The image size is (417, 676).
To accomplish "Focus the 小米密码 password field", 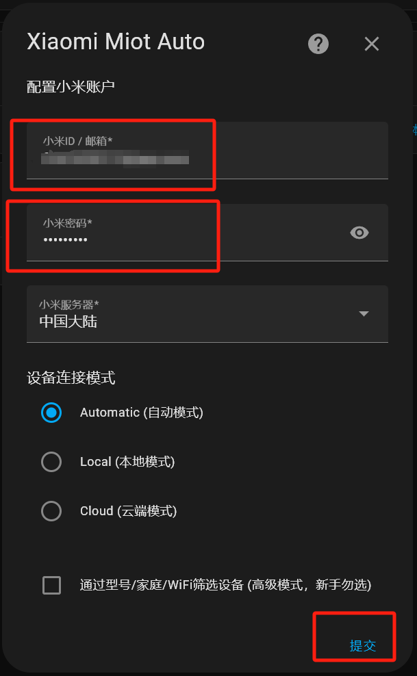I will tap(207, 233).
